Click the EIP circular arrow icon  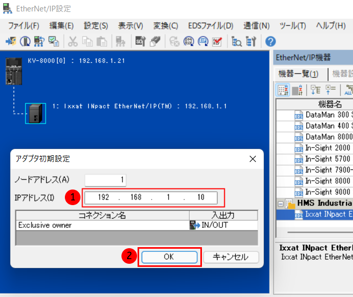203,42
